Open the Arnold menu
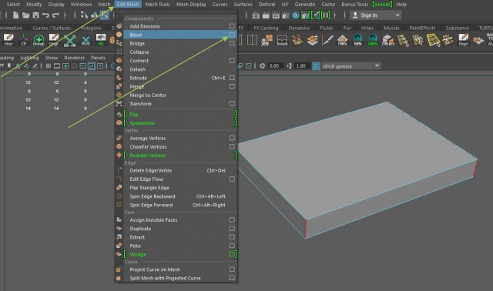Viewport: 493px width, 291px height. point(382,4)
